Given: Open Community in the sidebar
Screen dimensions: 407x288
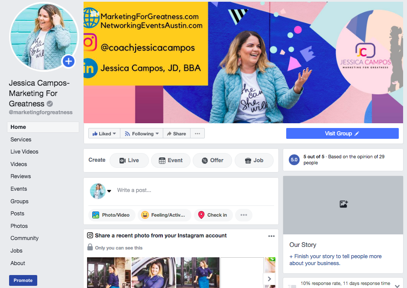Looking at the screenshot, I should 24,238.
